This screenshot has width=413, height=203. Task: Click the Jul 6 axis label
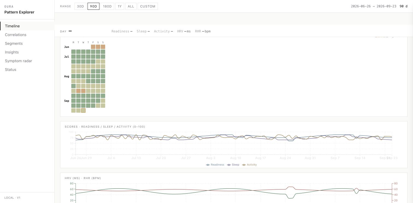point(111,158)
